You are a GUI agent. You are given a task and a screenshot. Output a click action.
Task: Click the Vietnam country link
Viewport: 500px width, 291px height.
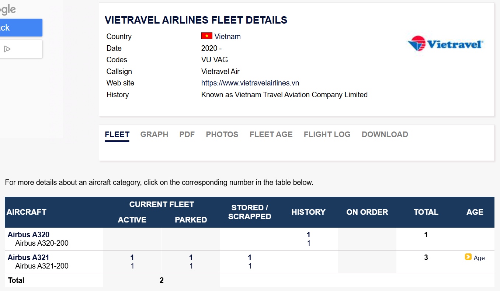tap(228, 36)
